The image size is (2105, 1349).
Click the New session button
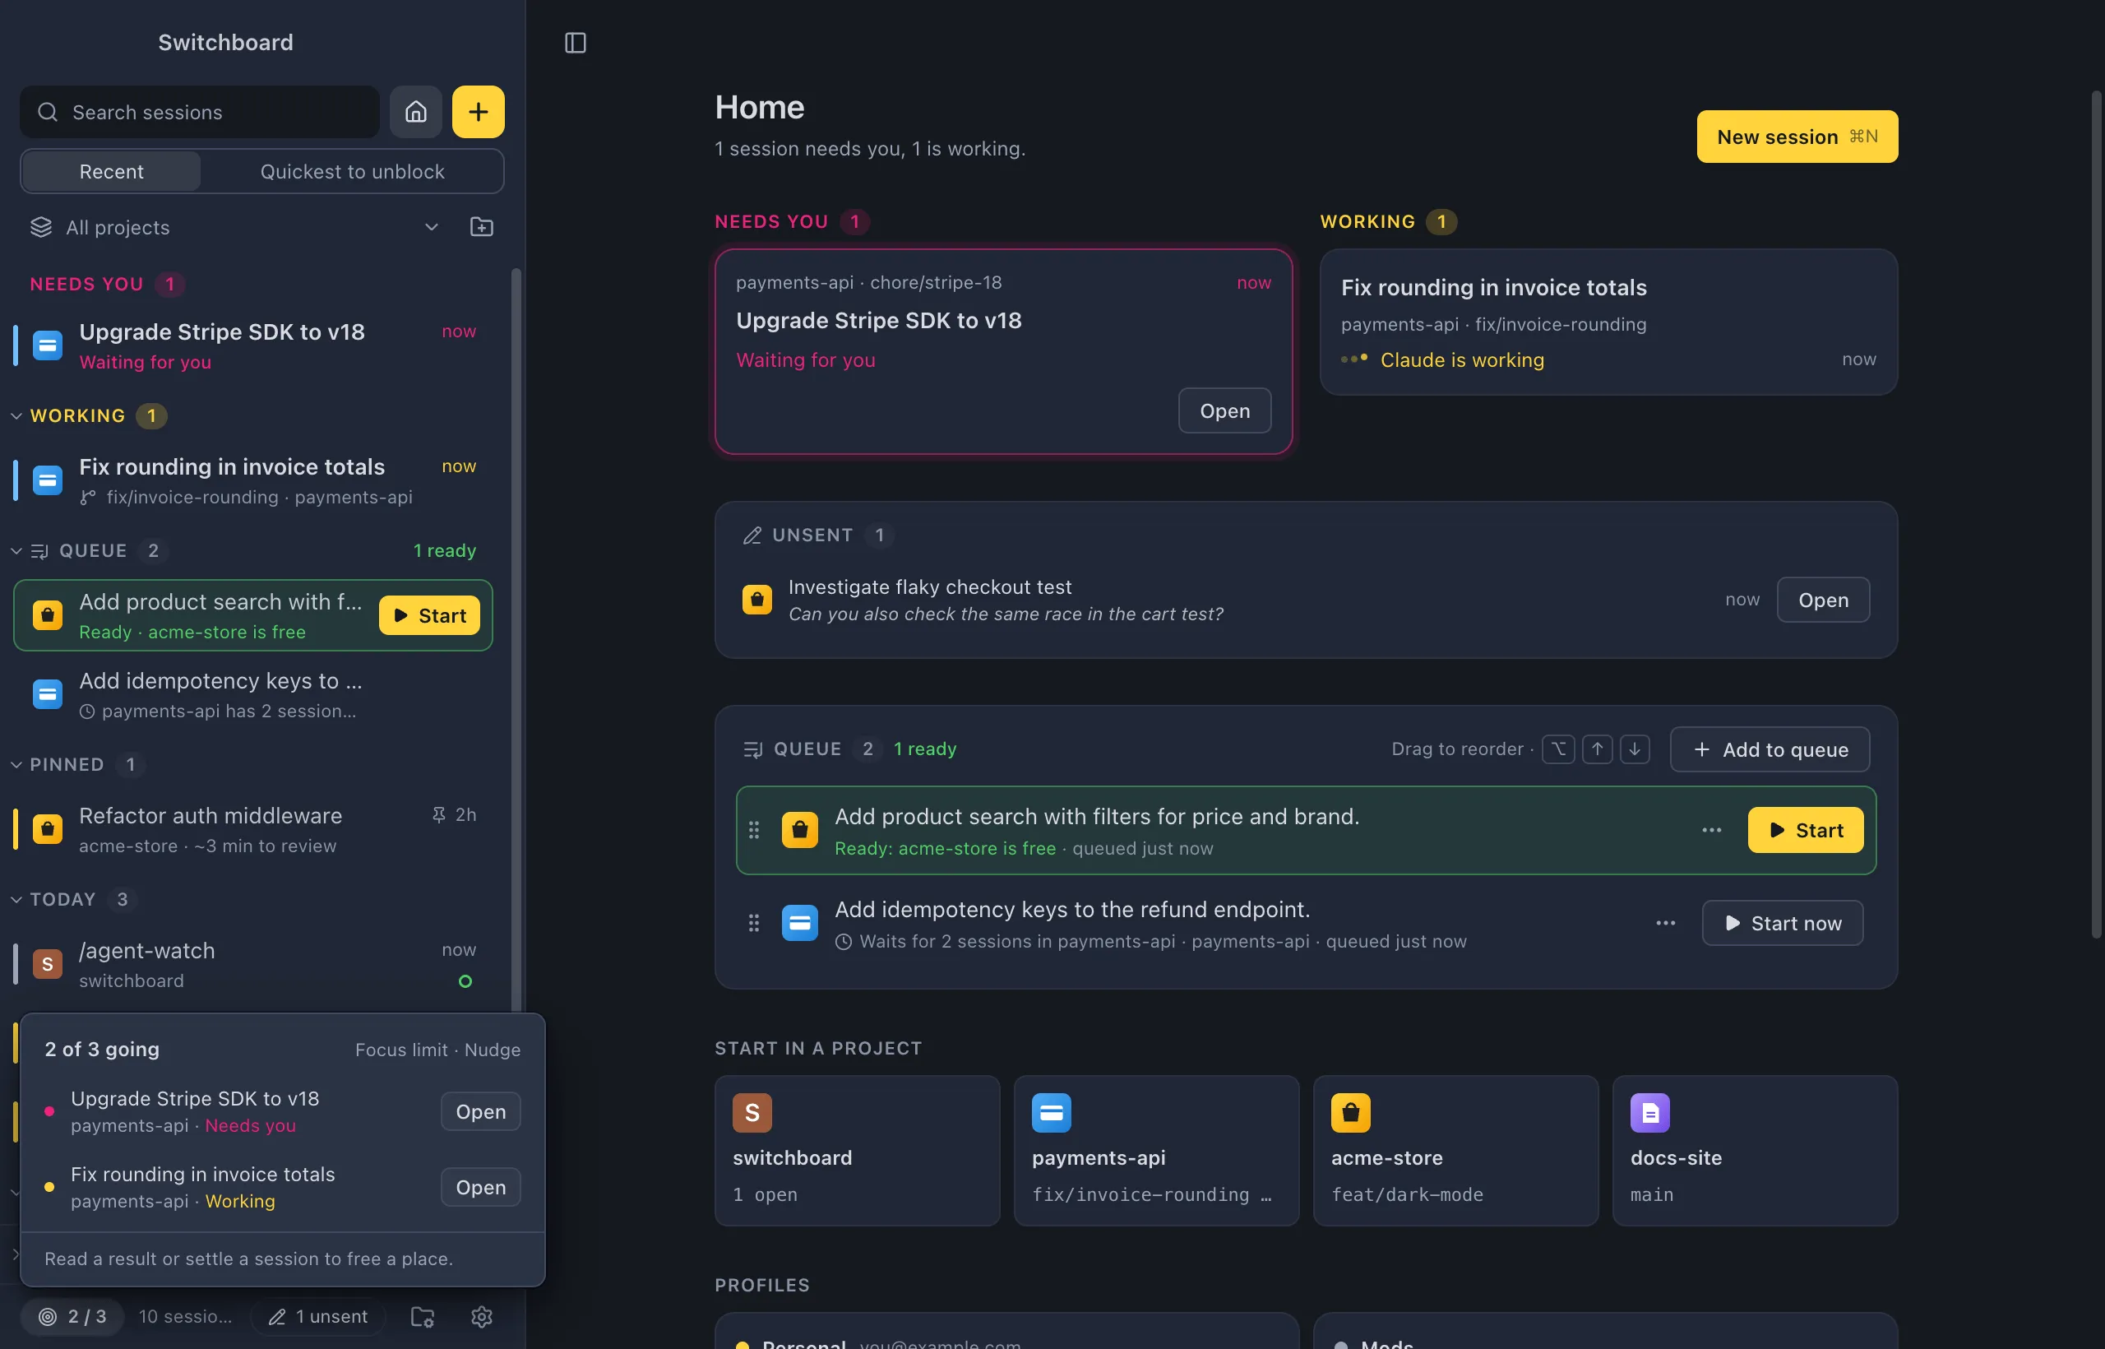click(x=1797, y=137)
